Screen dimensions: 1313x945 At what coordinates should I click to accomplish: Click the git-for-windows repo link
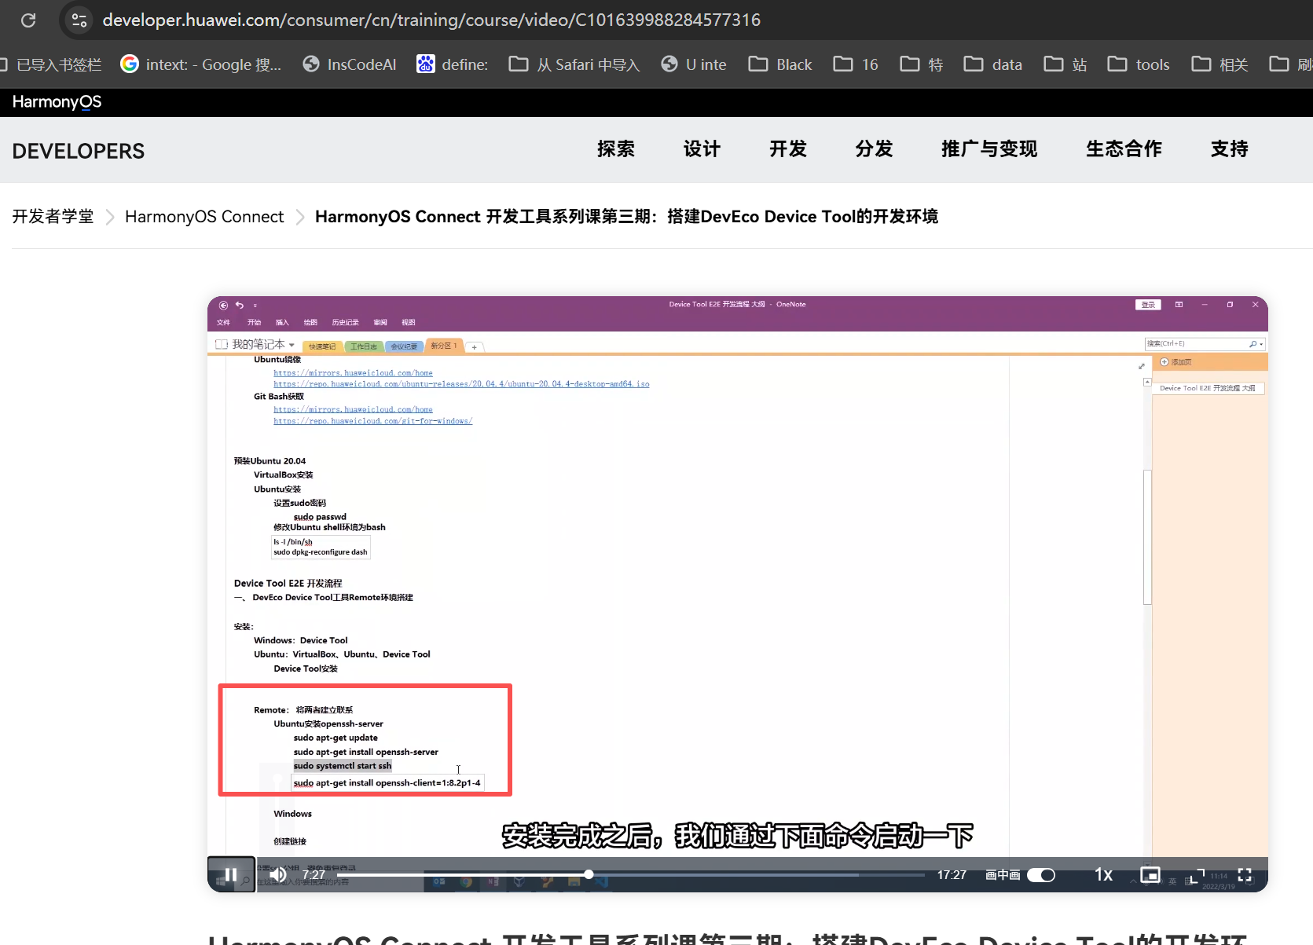[372, 421]
